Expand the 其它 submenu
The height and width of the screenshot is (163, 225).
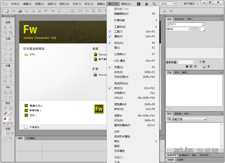133,141
